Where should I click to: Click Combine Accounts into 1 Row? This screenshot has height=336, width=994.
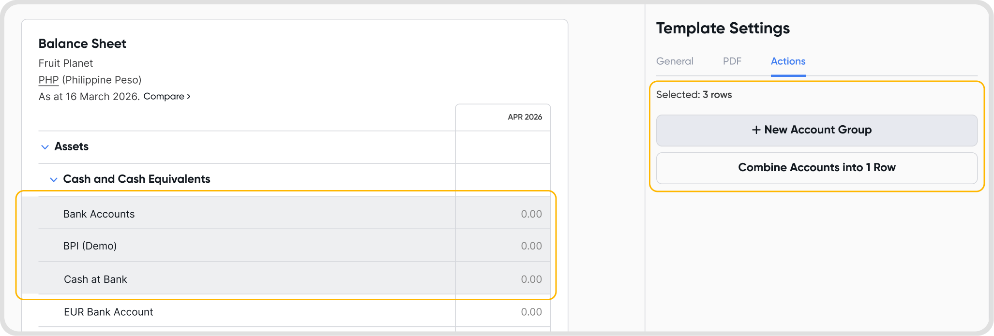[817, 168]
